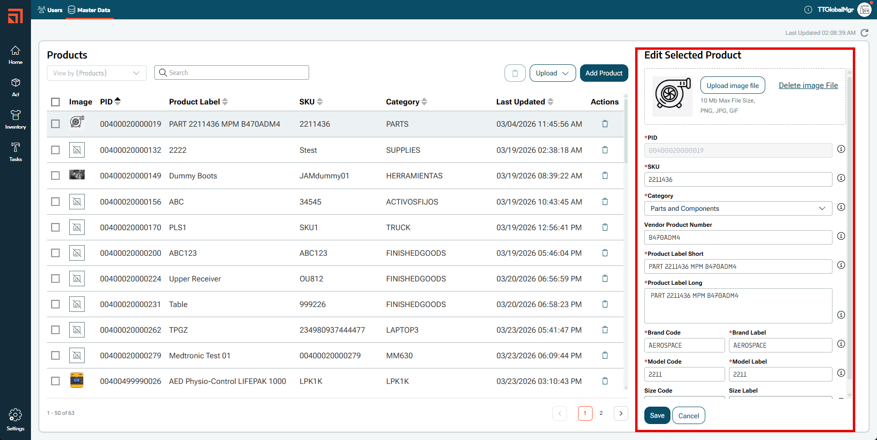The image size is (877, 440).
Task: Click the Add Product button
Action: click(x=604, y=73)
